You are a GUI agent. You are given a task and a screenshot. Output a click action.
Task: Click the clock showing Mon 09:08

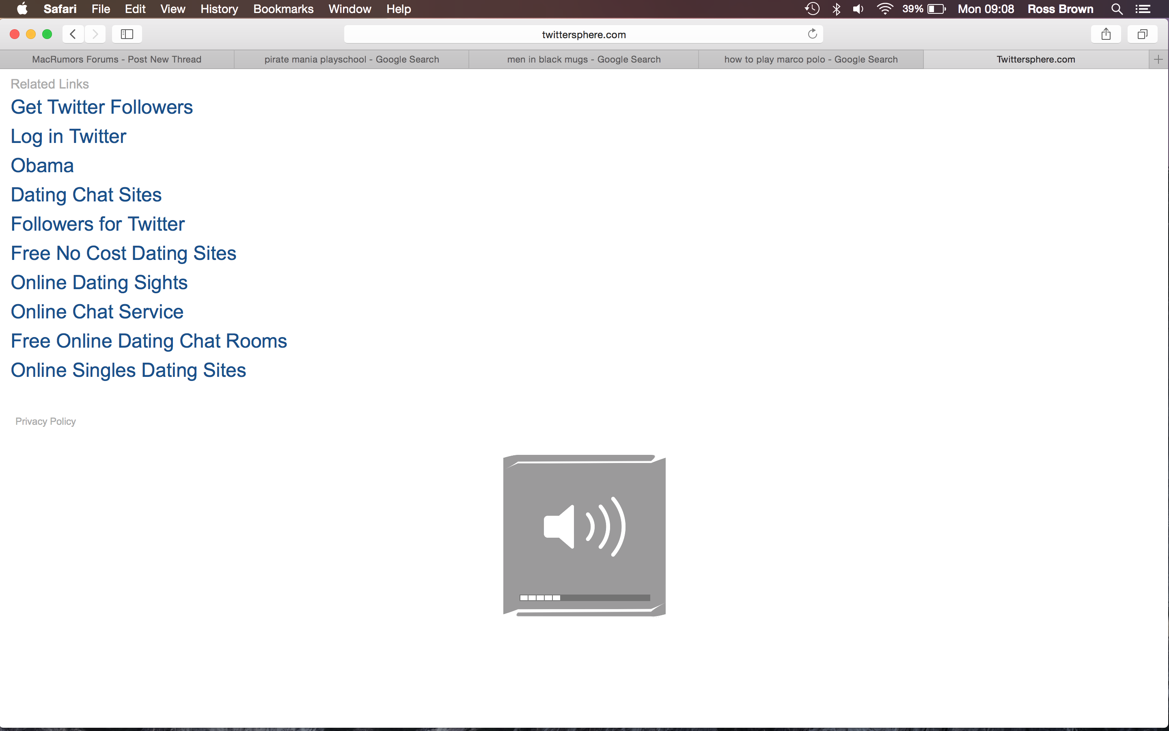click(986, 9)
